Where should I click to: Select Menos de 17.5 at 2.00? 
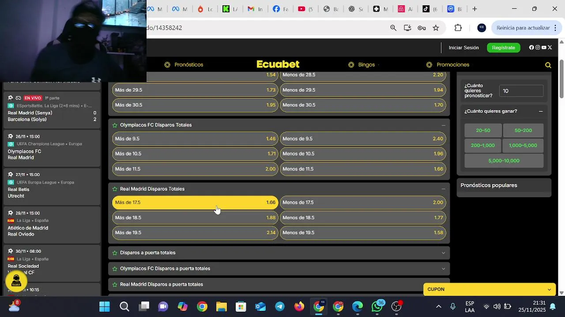point(363,203)
